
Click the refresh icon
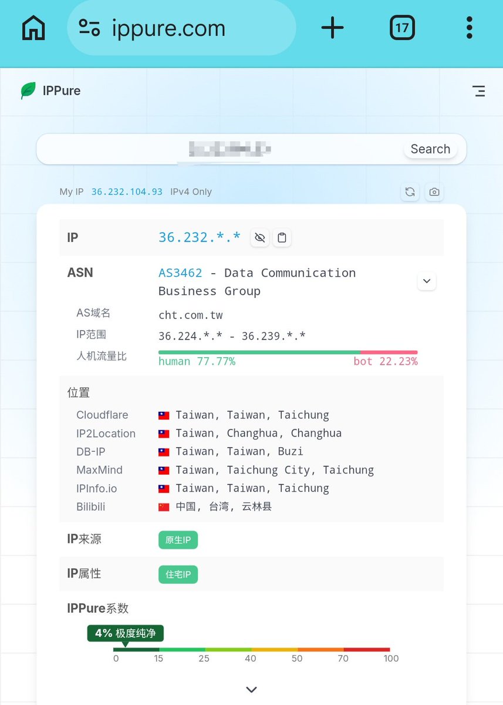410,192
